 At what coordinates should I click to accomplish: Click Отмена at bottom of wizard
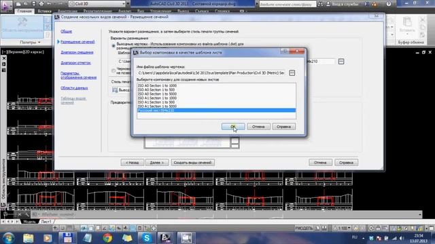coord(320,163)
